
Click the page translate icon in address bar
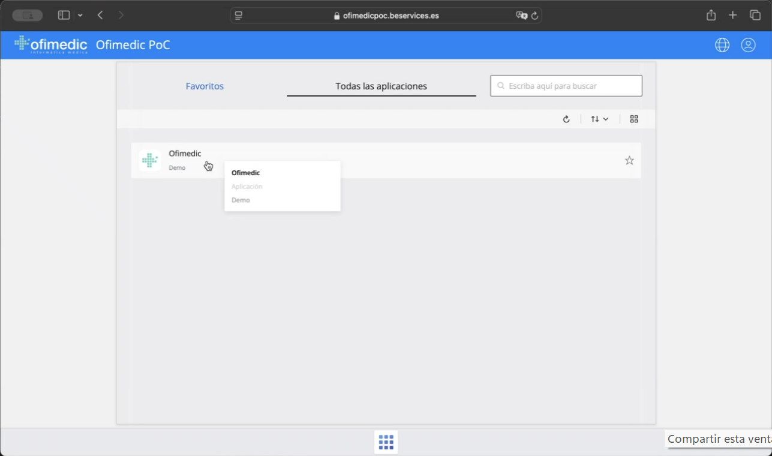(x=521, y=16)
